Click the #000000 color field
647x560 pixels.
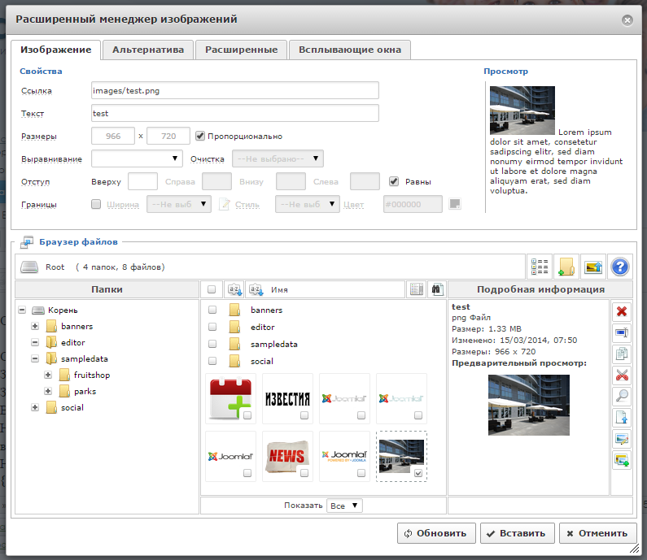tap(413, 204)
